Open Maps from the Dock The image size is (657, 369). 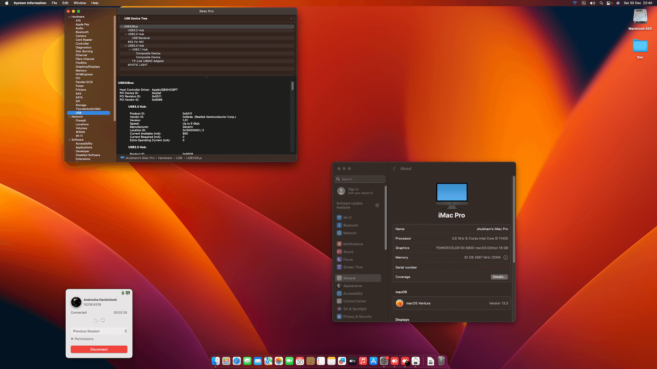coord(268,361)
